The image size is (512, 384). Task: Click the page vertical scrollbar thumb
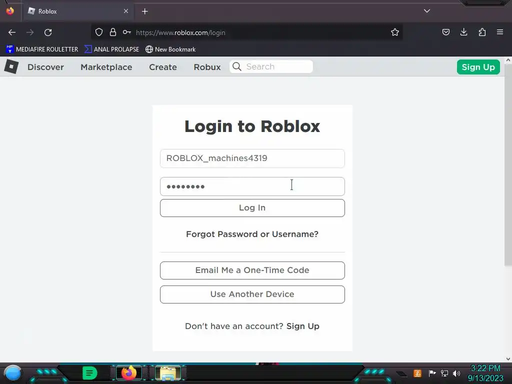(508, 165)
